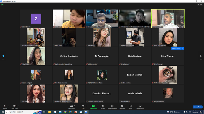The image size is (204, 114).
Task: Open Task View on the taskbar
Action: (44, 112)
